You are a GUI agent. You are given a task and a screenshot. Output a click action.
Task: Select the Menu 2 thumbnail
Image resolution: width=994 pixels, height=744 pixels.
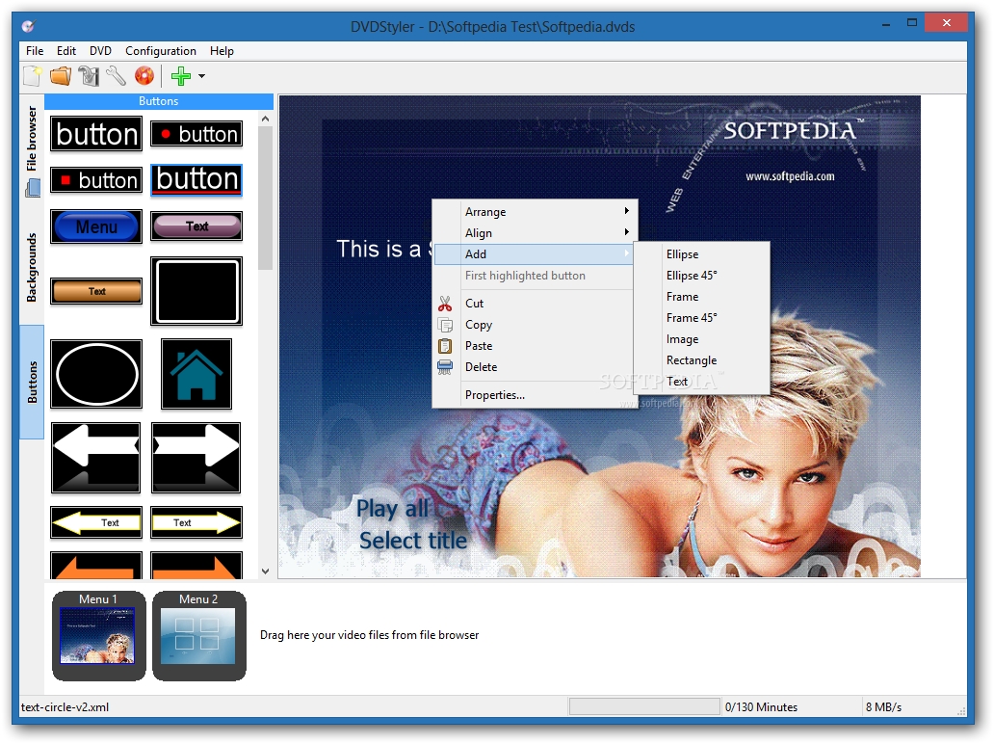pos(199,635)
